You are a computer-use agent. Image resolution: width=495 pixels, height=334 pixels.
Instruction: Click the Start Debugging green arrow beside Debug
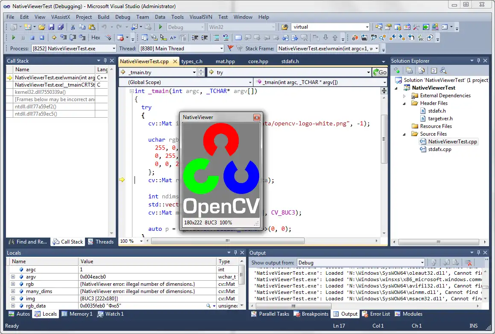160,27
